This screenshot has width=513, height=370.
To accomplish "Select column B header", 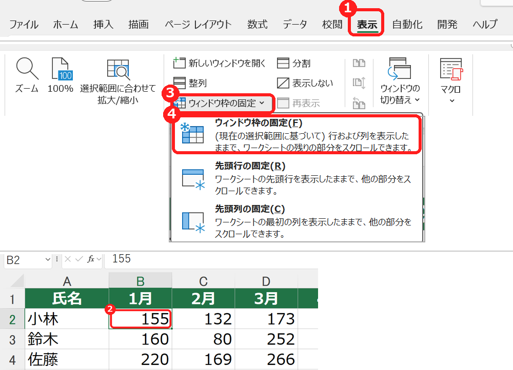I will (x=141, y=281).
